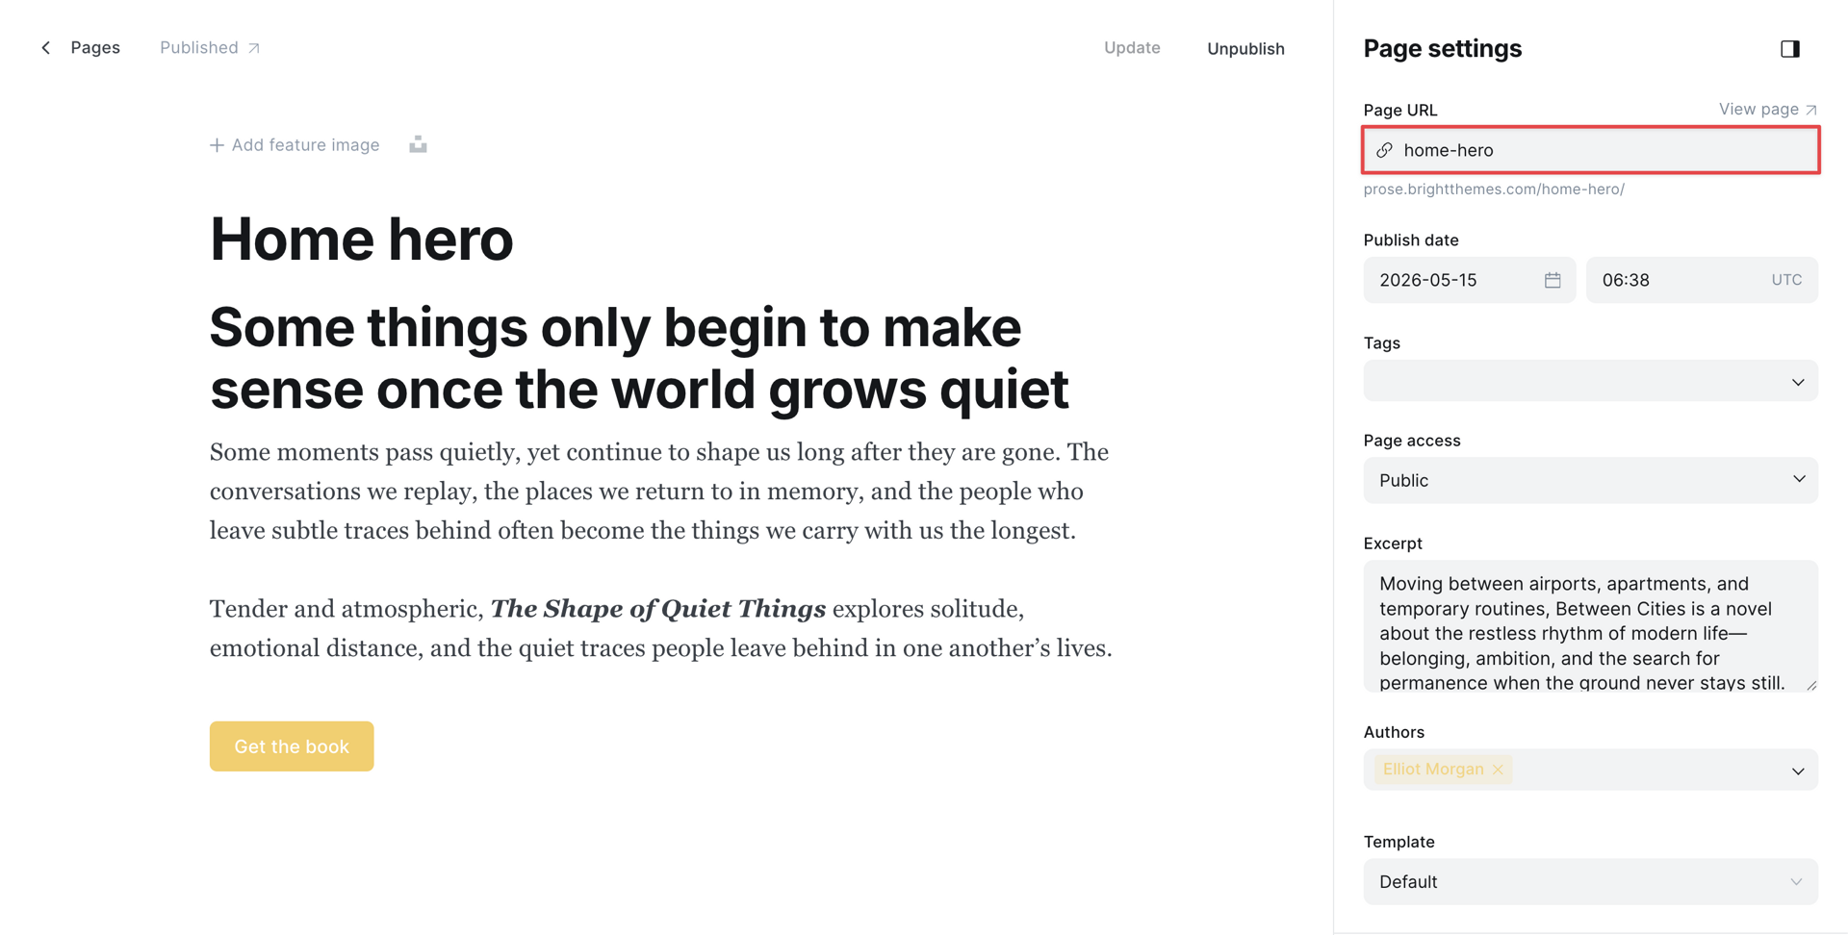The image size is (1848, 935).
Task: Expand the Tags dropdown
Action: (x=1590, y=381)
